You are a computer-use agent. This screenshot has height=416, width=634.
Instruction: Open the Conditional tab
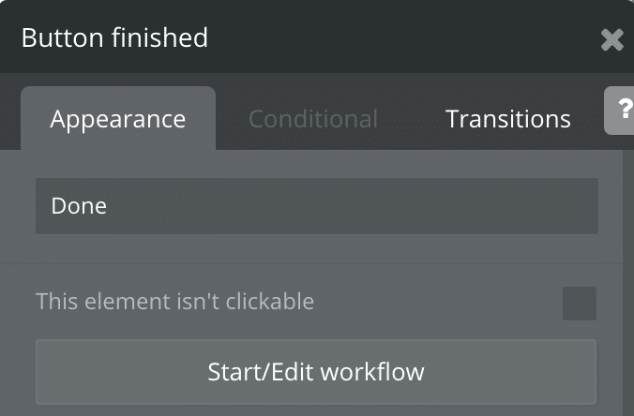313,120
